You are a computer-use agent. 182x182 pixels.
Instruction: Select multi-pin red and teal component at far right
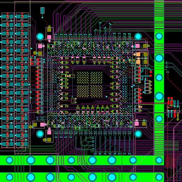(x=173, y=108)
